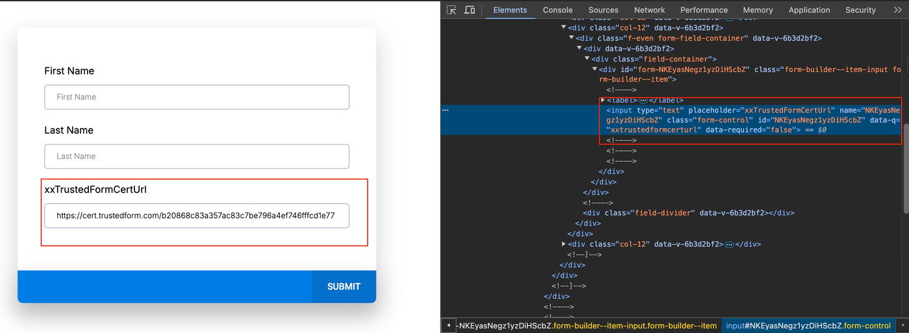Open the three-dot actions on the selected input row

[x=445, y=110]
